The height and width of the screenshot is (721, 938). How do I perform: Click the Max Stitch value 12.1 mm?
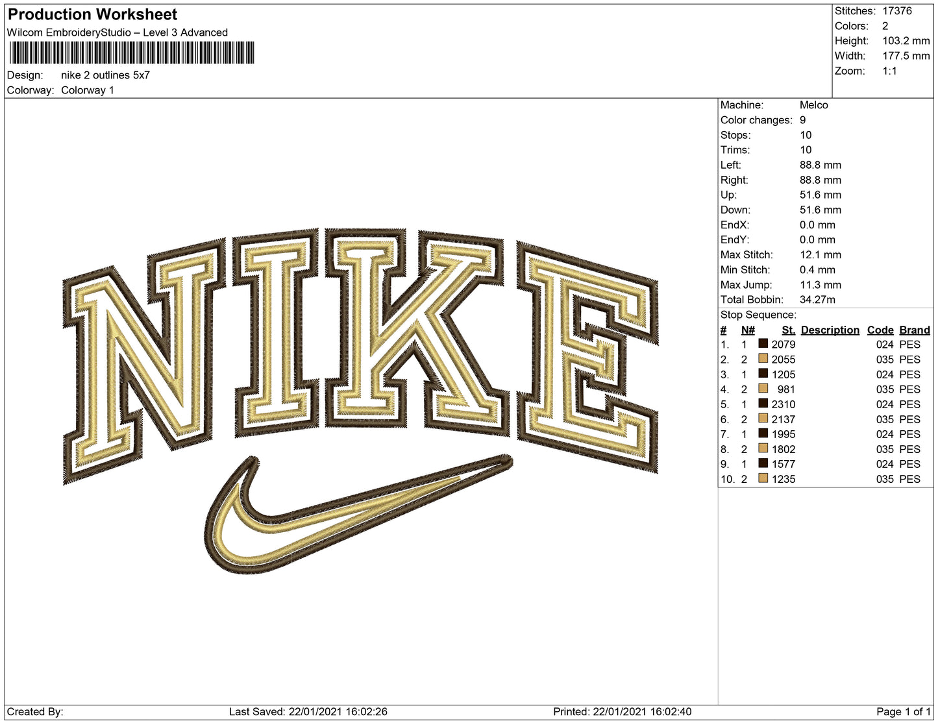pos(821,255)
